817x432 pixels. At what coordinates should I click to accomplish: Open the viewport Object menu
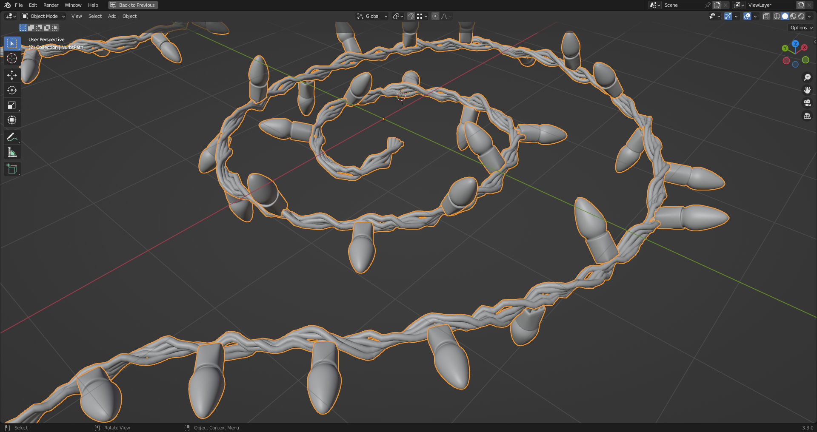point(129,16)
